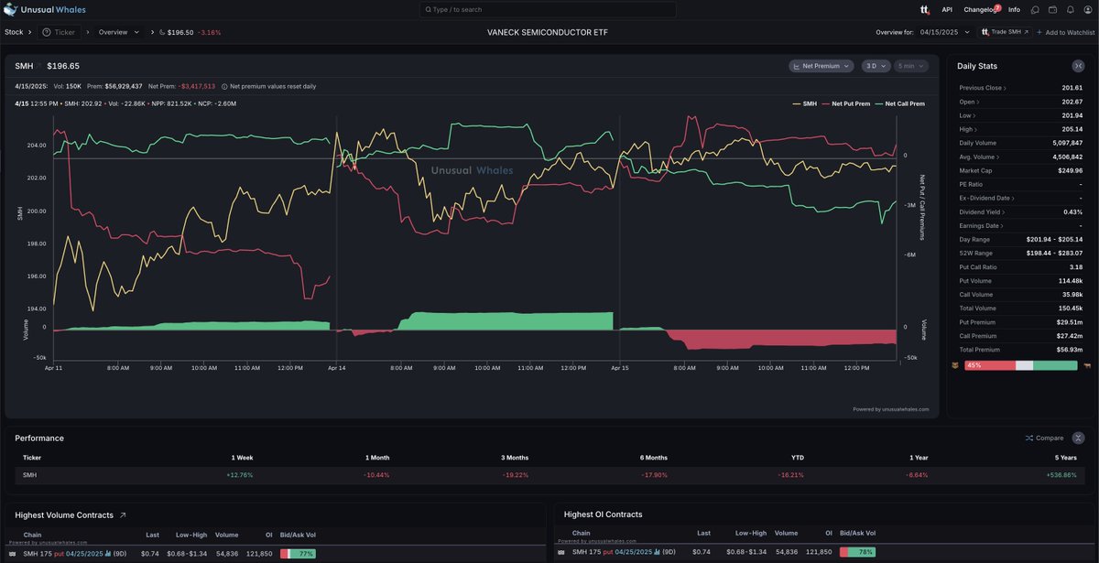Click the Put Call Ratio 3.18 value
Image resolution: width=1099 pixels, height=563 pixels.
click(1075, 266)
